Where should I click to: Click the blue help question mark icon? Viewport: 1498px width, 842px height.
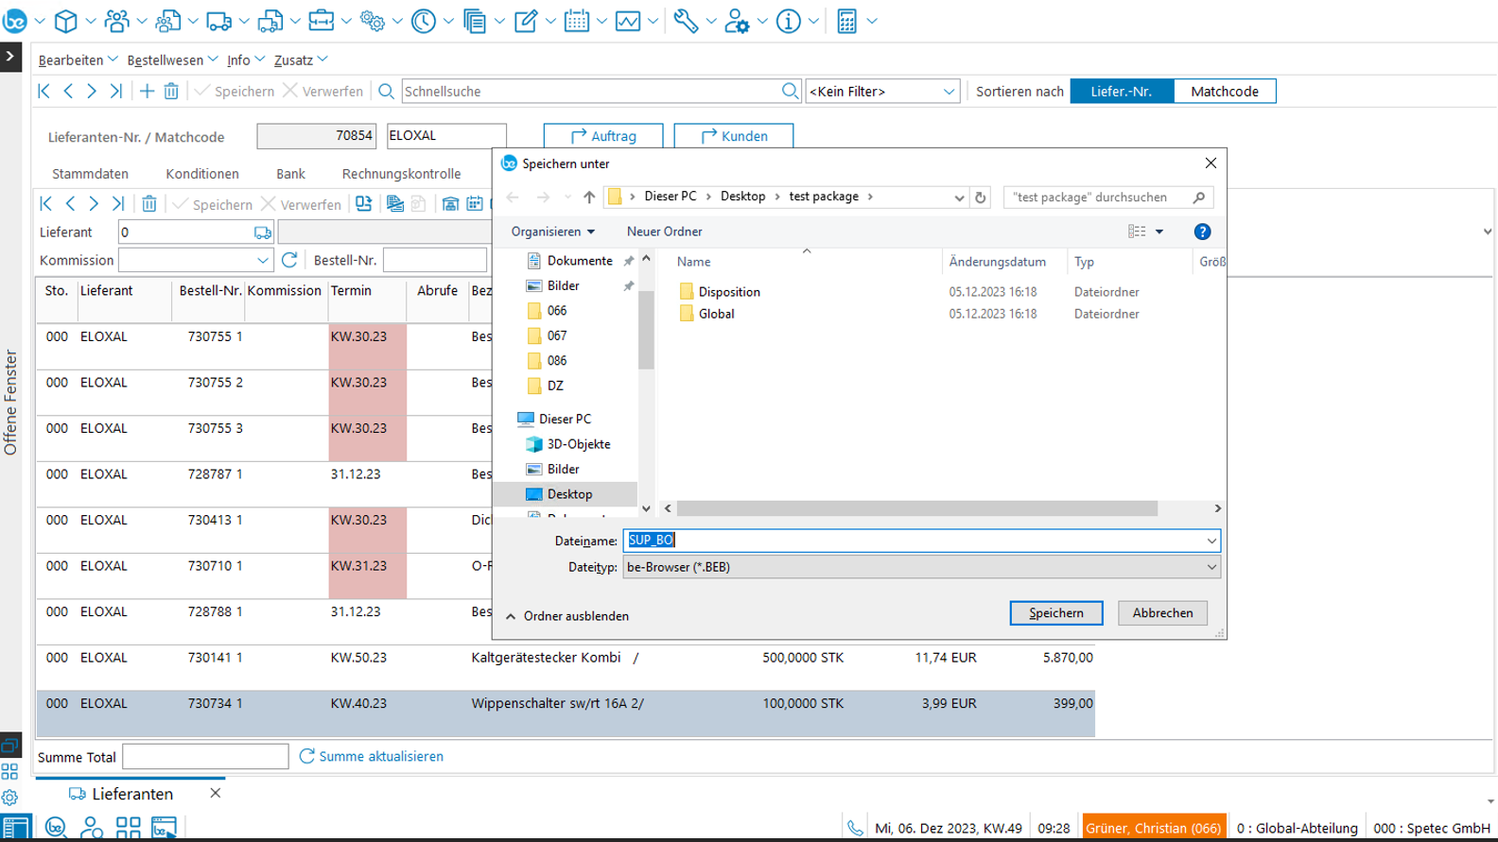[1202, 232]
